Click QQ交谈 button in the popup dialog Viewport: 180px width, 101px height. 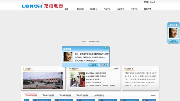pyautogui.click(x=93, y=65)
